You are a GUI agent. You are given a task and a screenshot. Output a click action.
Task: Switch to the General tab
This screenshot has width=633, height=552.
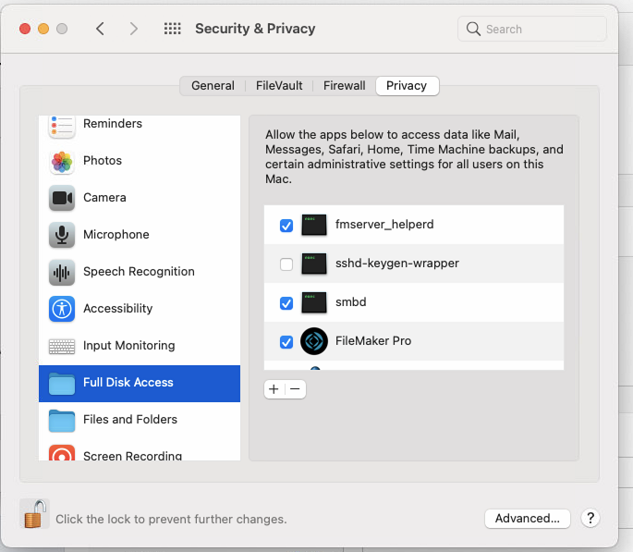[213, 86]
